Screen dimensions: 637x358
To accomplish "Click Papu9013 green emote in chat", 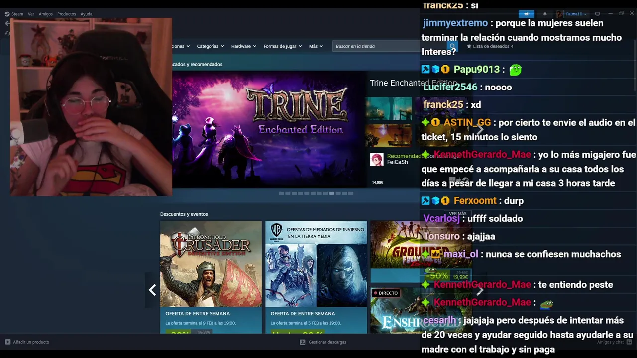I will 515,70.
